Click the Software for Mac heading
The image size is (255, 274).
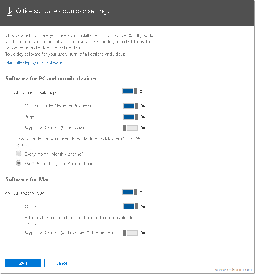pyautogui.click(x=27, y=179)
